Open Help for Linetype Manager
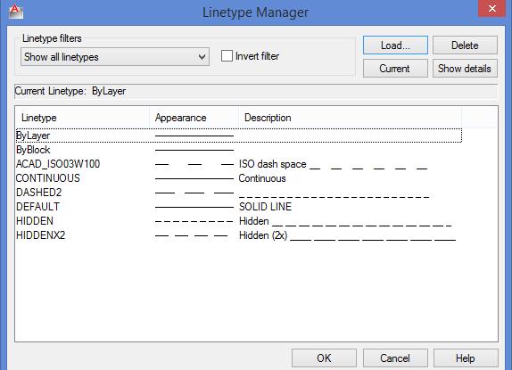Image resolution: width=512 pixels, height=370 pixels. point(466,358)
